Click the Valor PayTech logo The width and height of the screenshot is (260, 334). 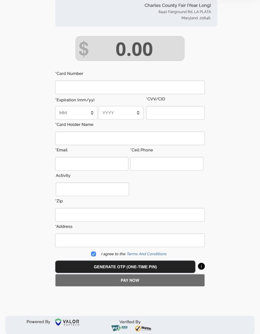click(67, 322)
